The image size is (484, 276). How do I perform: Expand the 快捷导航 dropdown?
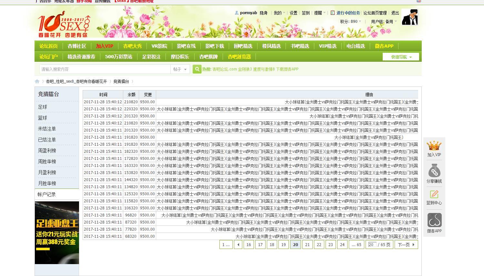pyautogui.click(x=401, y=57)
